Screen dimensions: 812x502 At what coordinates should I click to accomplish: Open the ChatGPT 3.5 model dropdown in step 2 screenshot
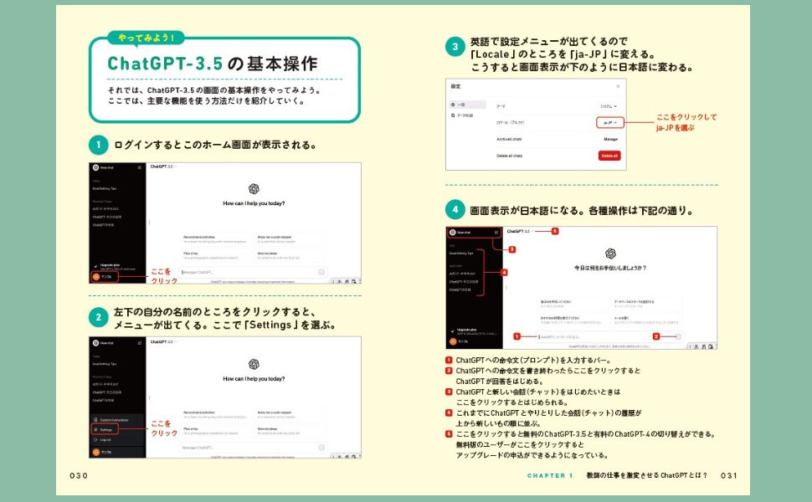(163, 342)
